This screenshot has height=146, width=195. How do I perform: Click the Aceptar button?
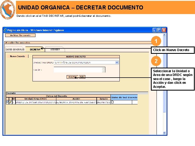(x=73, y=77)
